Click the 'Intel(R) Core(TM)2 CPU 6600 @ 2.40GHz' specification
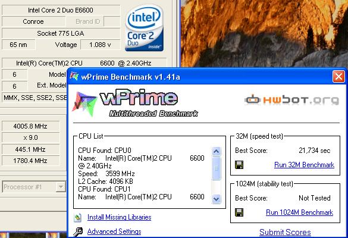This screenshot has height=238, width=348. tap(84, 63)
